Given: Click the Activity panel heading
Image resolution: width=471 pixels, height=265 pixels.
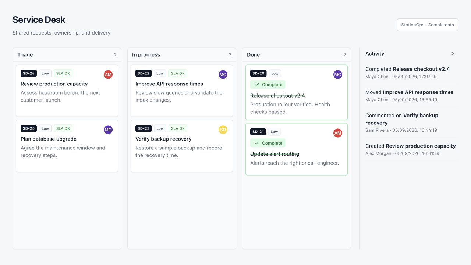Looking at the screenshot, I should point(375,54).
